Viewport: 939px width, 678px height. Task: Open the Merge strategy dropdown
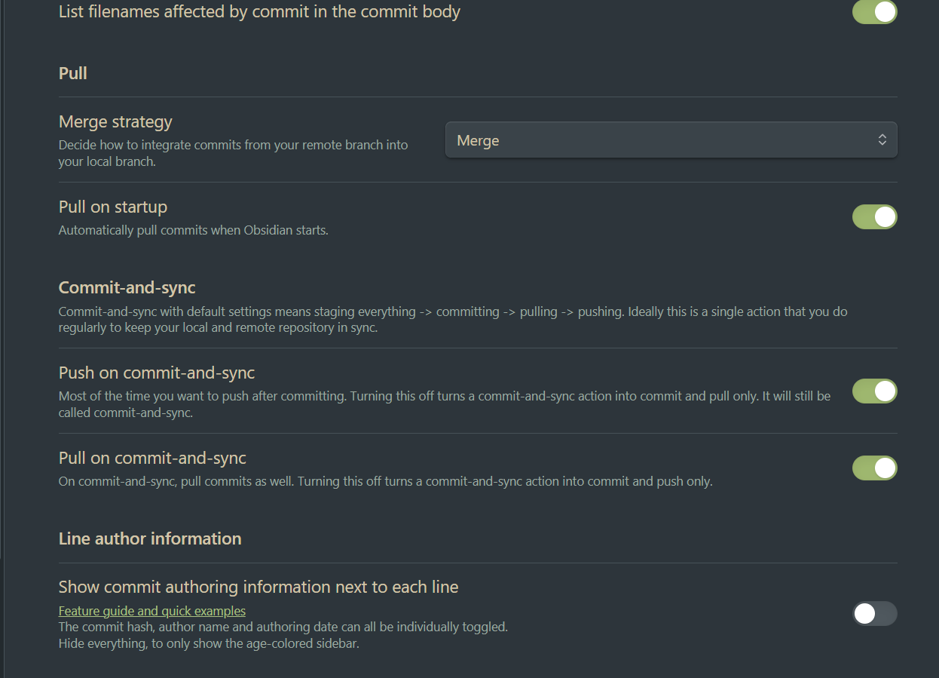[671, 140]
